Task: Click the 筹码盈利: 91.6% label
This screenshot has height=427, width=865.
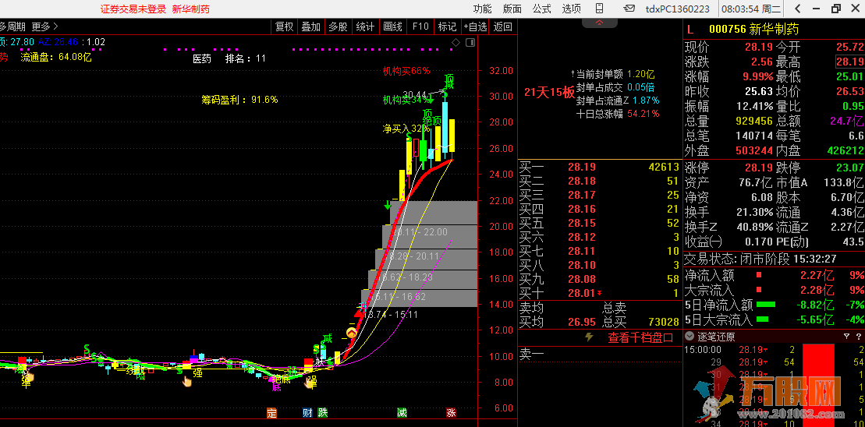Action: pyautogui.click(x=239, y=100)
